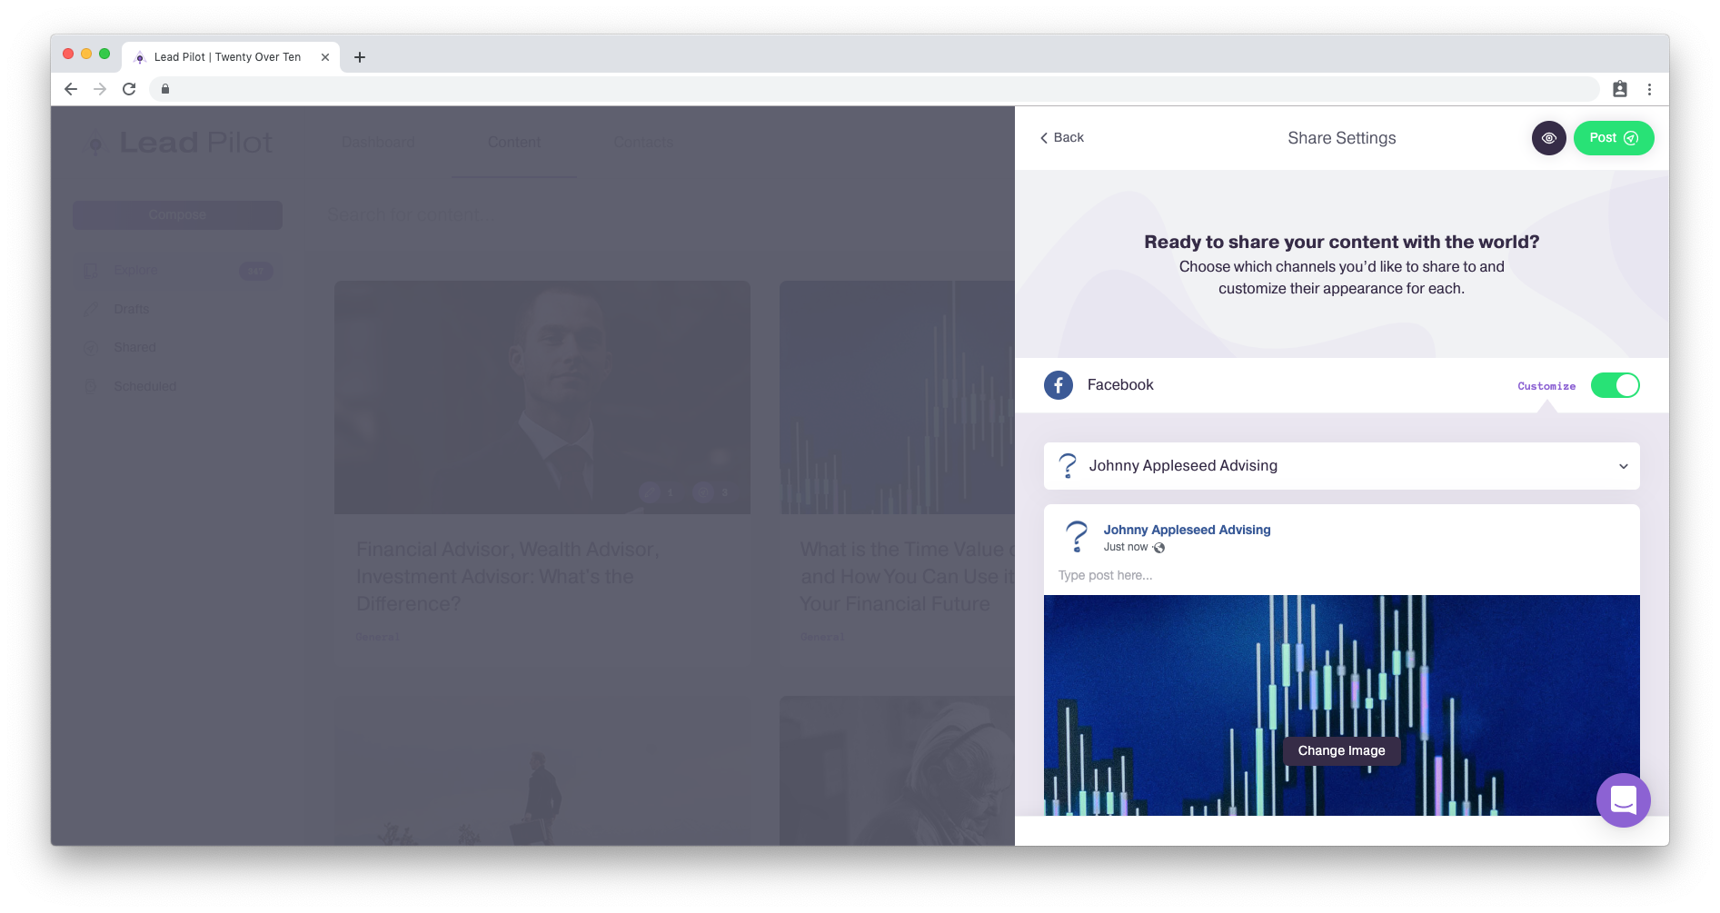Close the Lead Pilot browser tab
The height and width of the screenshot is (913, 1720).
(325, 57)
